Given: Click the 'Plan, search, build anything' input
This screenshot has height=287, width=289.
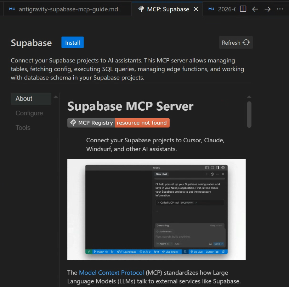Looking at the screenshot, I should point(172,237).
